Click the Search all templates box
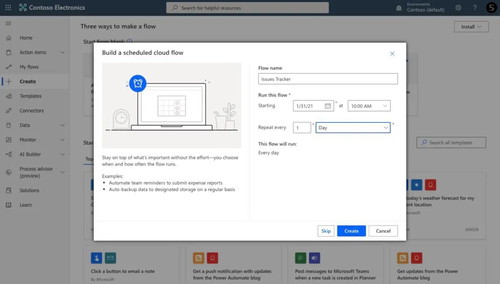 (x=451, y=142)
